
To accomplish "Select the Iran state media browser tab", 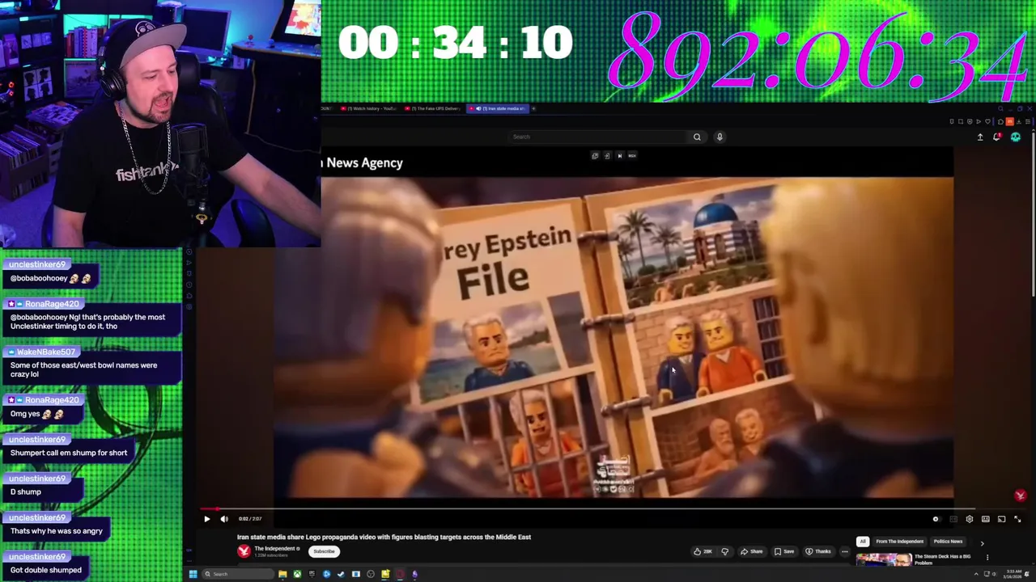I will [497, 108].
